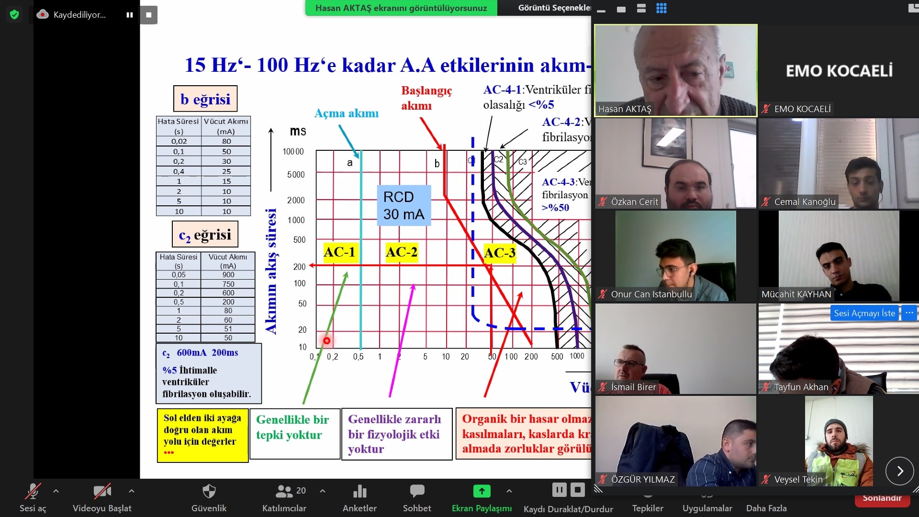Go to next page of participant videos
The height and width of the screenshot is (517, 919).
coord(900,471)
